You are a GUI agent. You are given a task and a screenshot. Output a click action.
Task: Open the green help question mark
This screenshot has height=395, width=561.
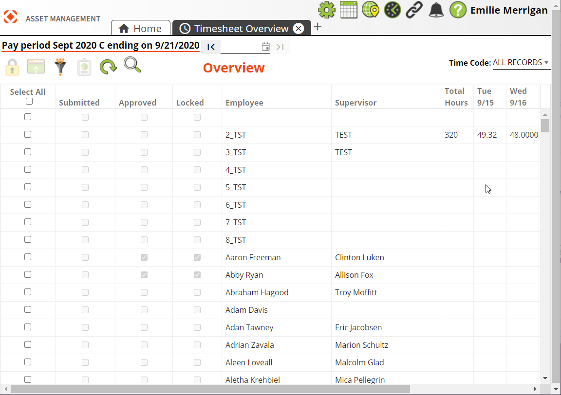pos(458,10)
